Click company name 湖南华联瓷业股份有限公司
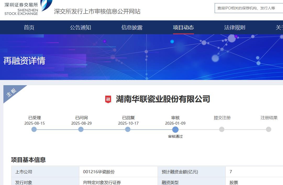Viewport: 283px width, 185px height. click(163, 99)
